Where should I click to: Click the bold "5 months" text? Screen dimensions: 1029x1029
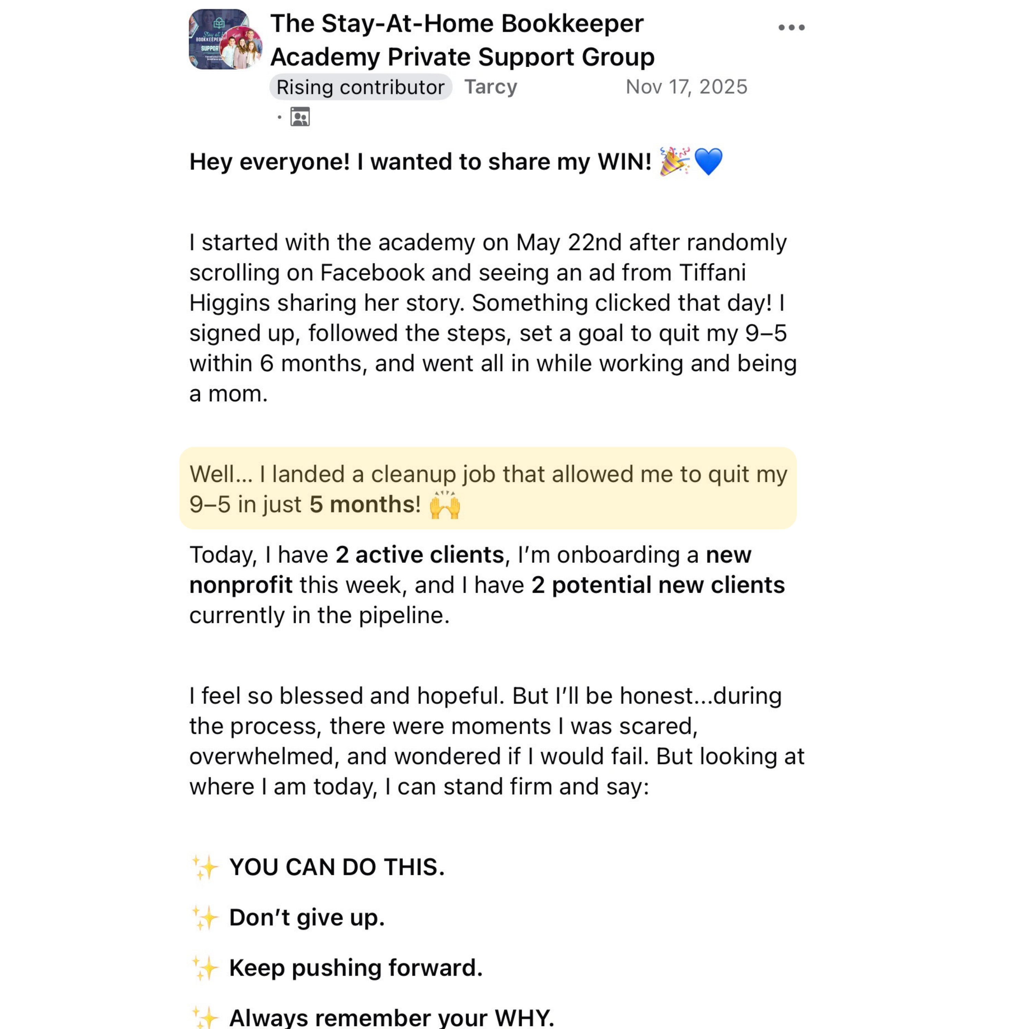[364, 504]
